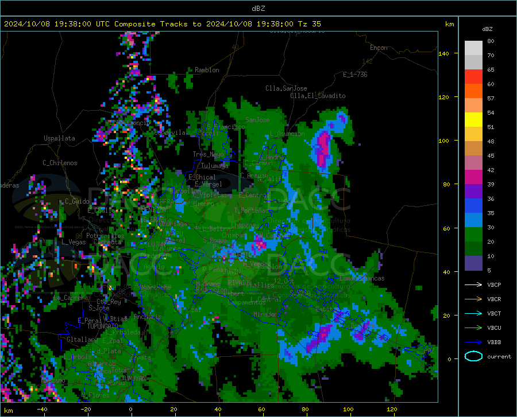Click the 'Clla.SanJose' map label

tap(286, 88)
